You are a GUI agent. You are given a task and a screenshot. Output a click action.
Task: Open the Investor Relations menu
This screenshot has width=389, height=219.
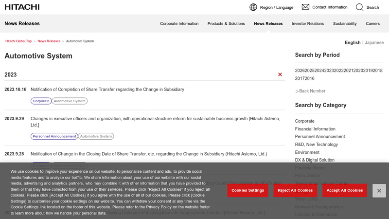(307, 23)
